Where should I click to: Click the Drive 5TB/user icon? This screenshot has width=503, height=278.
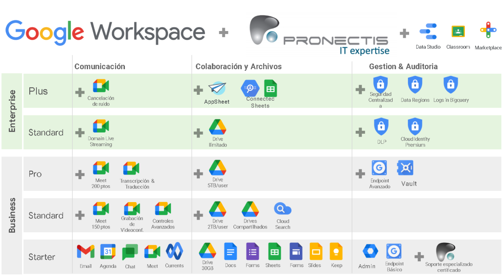pos(218,167)
